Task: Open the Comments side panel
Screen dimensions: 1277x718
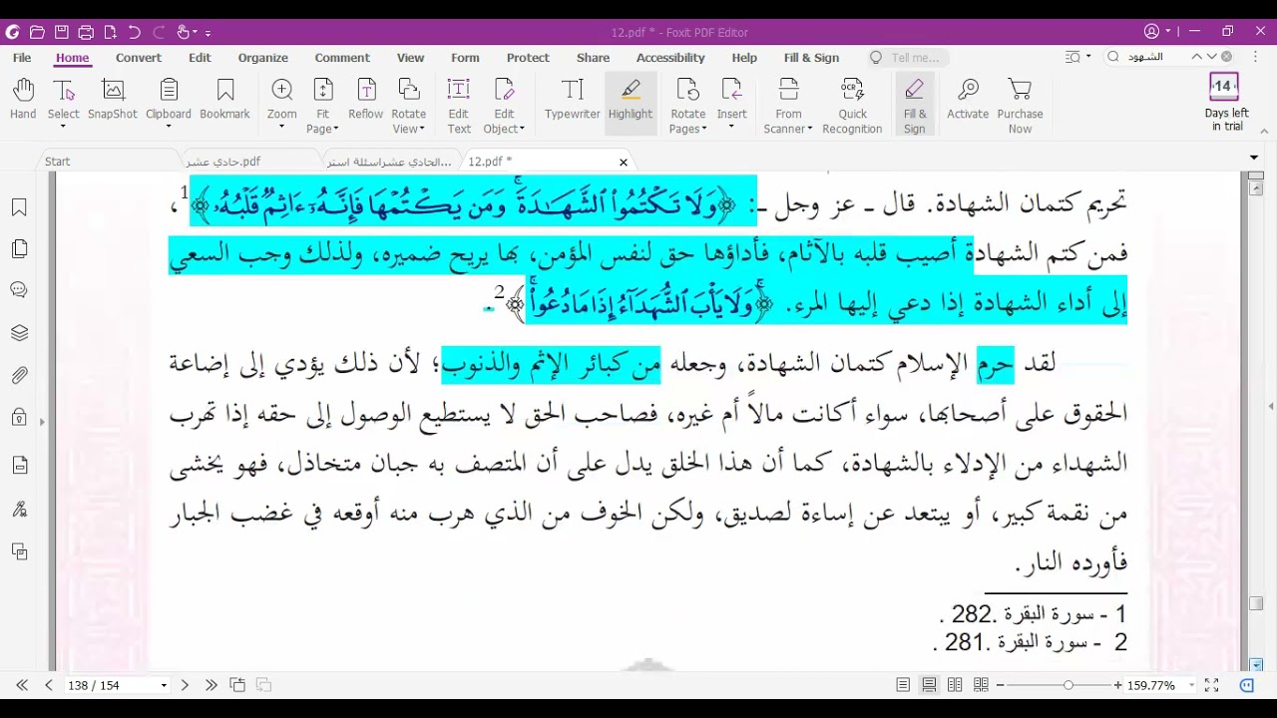Action: pyautogui.click(x=19, y=290)
